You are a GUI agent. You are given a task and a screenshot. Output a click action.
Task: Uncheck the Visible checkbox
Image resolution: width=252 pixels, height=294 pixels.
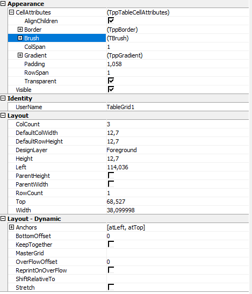pos(111,89)
